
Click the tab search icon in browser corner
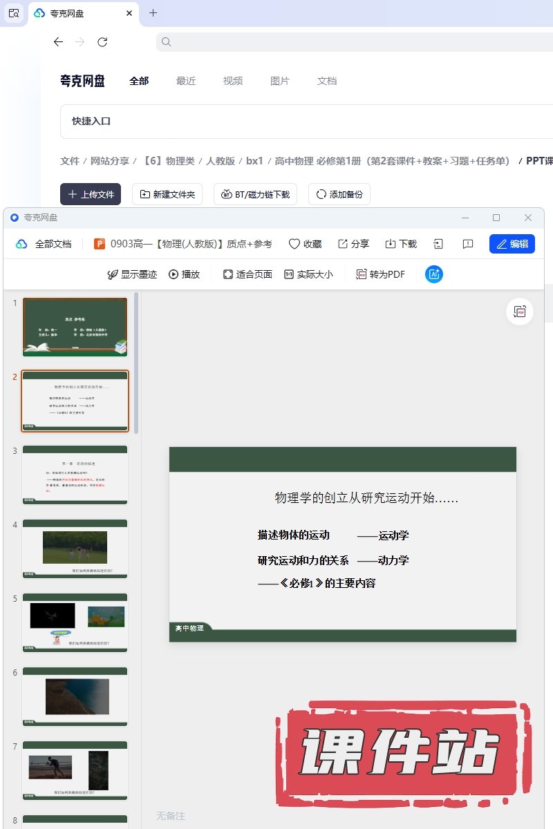[14, 12]
